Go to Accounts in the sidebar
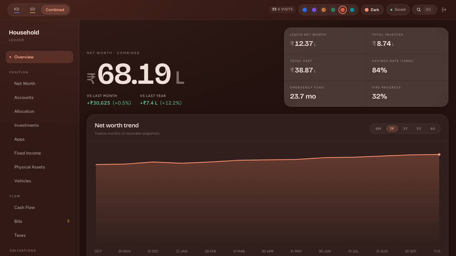Viewport: 456px width, 256px height. click(x=40, y=97)
